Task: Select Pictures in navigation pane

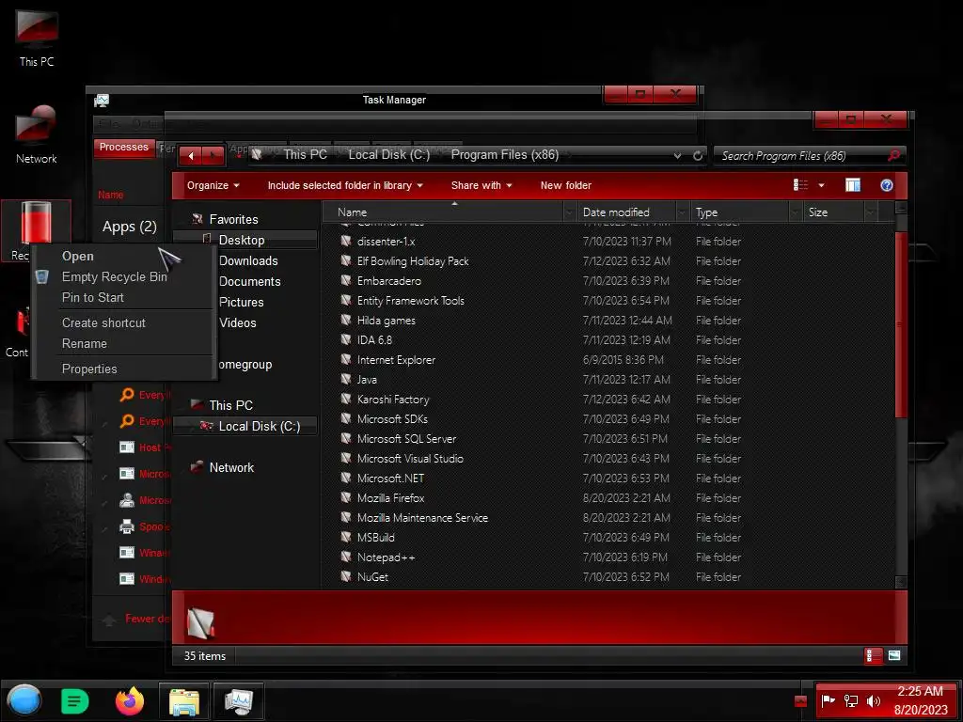Action: coord(241,302)
